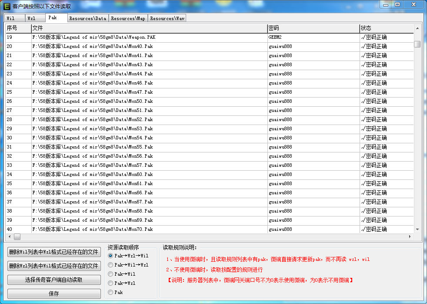Select the Pak-only read order radio
Viewport: 427px width, 304px height.
(110, 292)
